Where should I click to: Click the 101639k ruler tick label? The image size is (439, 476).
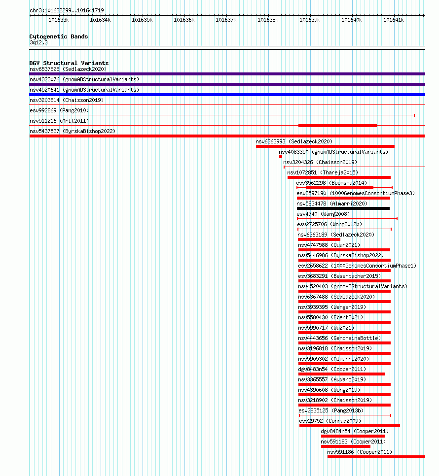(310, 20)
